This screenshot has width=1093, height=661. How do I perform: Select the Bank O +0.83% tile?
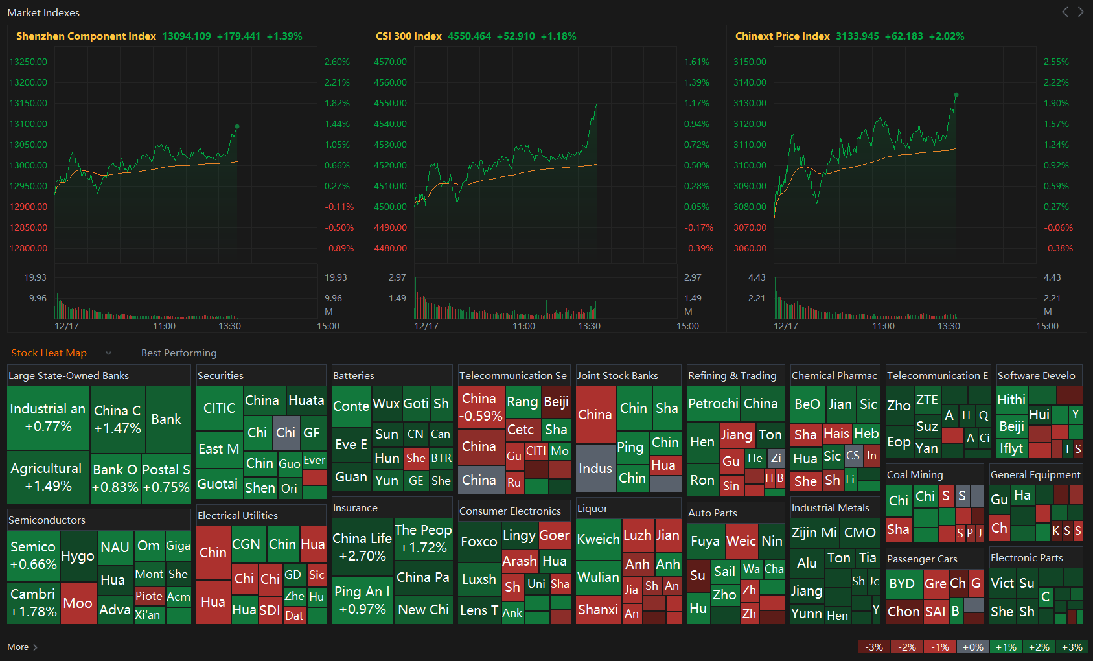(x=115, y=478)
